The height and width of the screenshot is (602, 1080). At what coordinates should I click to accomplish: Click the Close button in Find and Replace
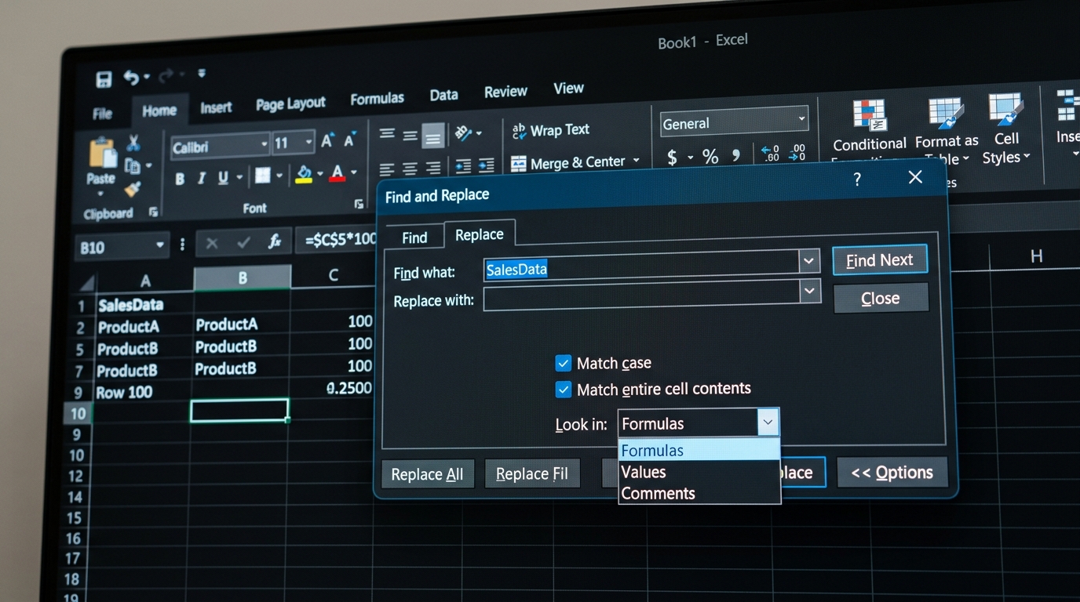[881, 299]
